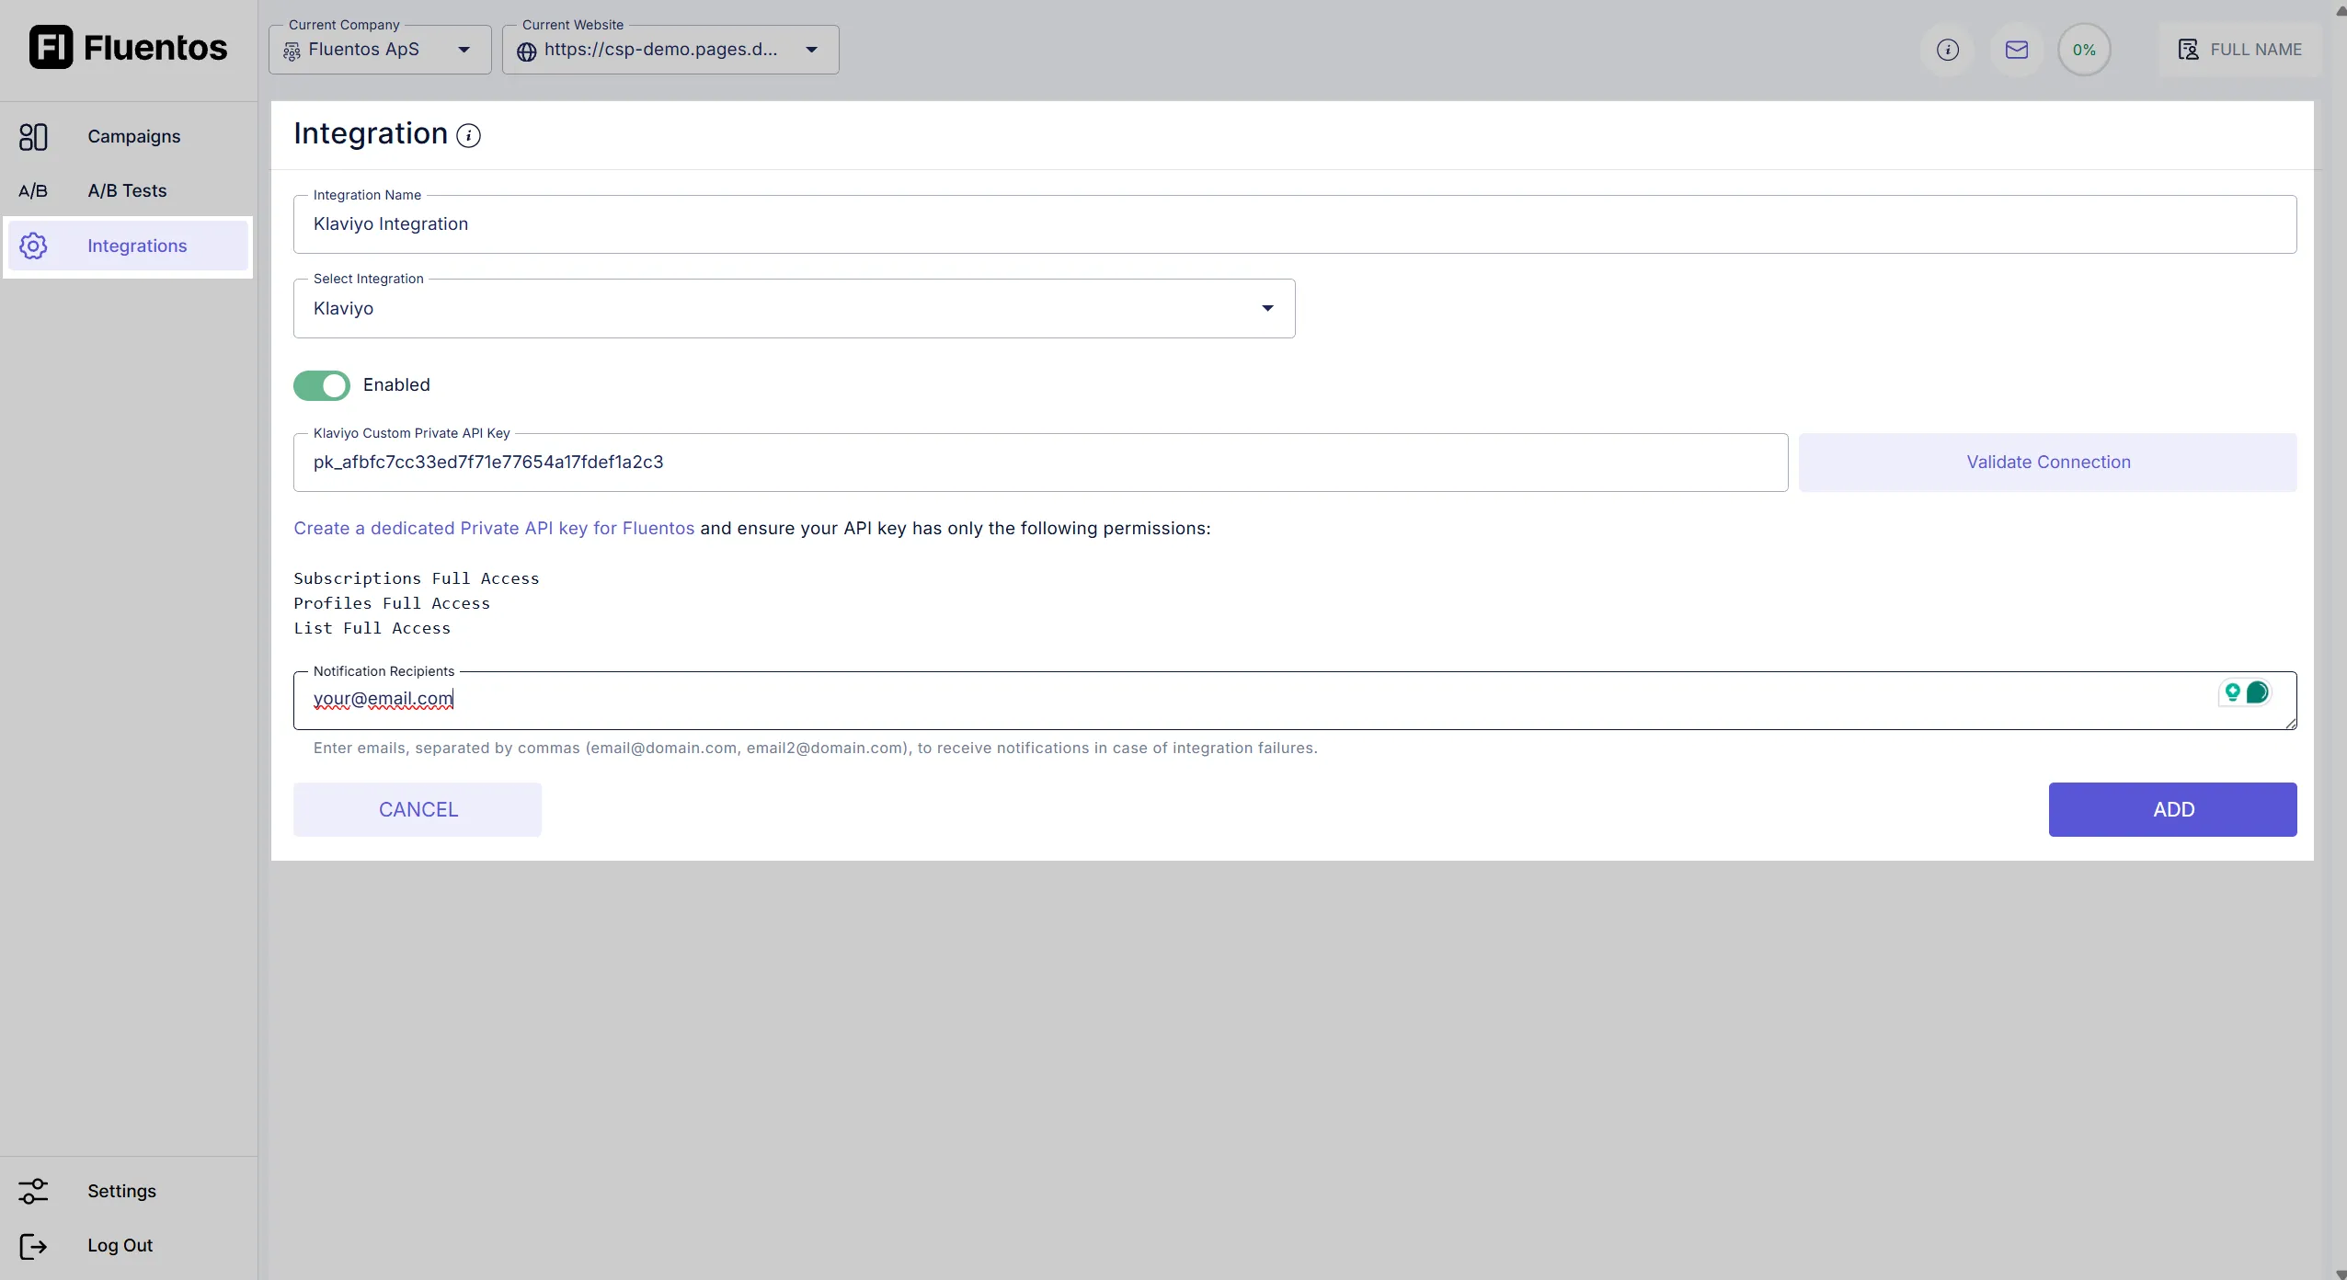Image resolution: width=2347 pixels, height=1280 pixels.
Task: Click the Settings sliders icon
Action: tap(33, 1192)
